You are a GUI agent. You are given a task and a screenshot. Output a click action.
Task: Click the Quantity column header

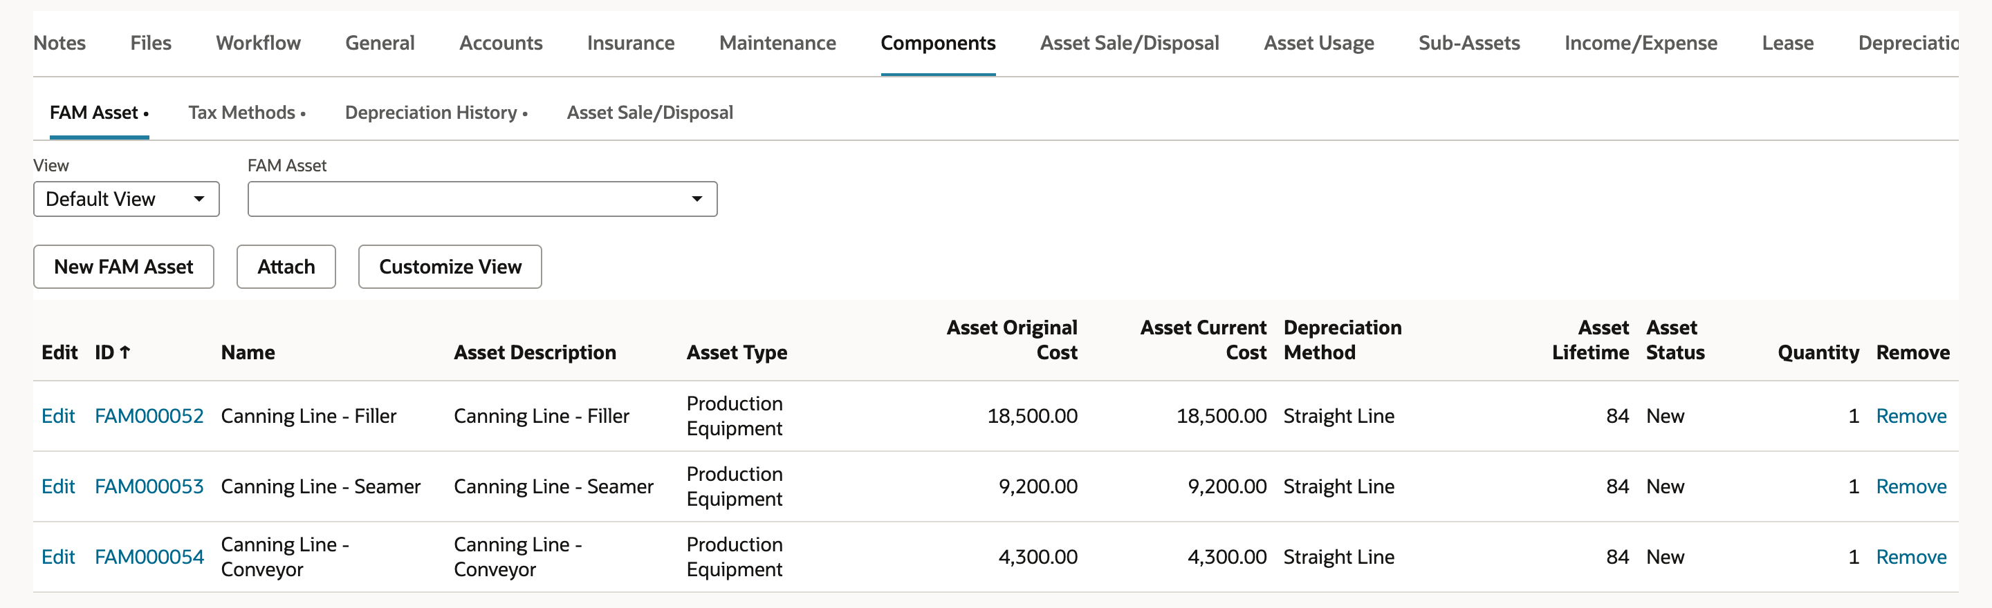1818,352
